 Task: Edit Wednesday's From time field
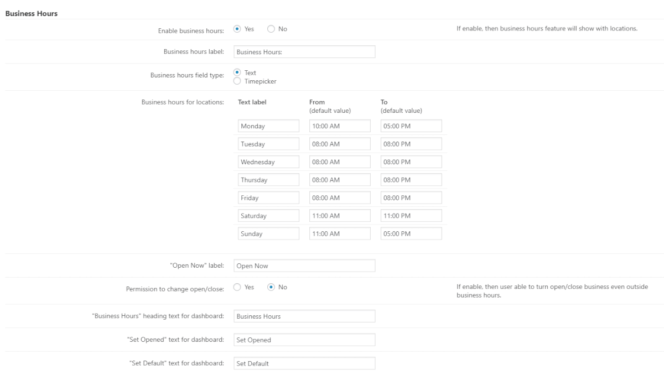340,162
